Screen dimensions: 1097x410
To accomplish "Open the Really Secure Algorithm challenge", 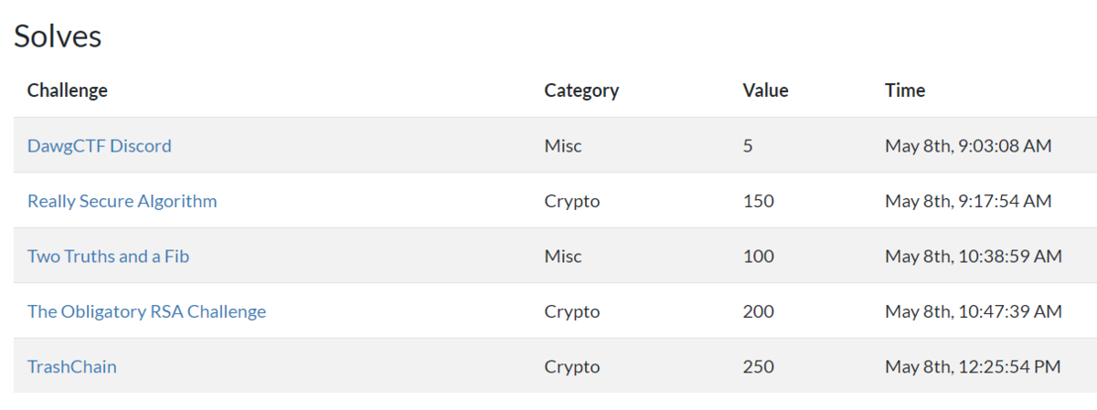I will click(x=122, y=201).
